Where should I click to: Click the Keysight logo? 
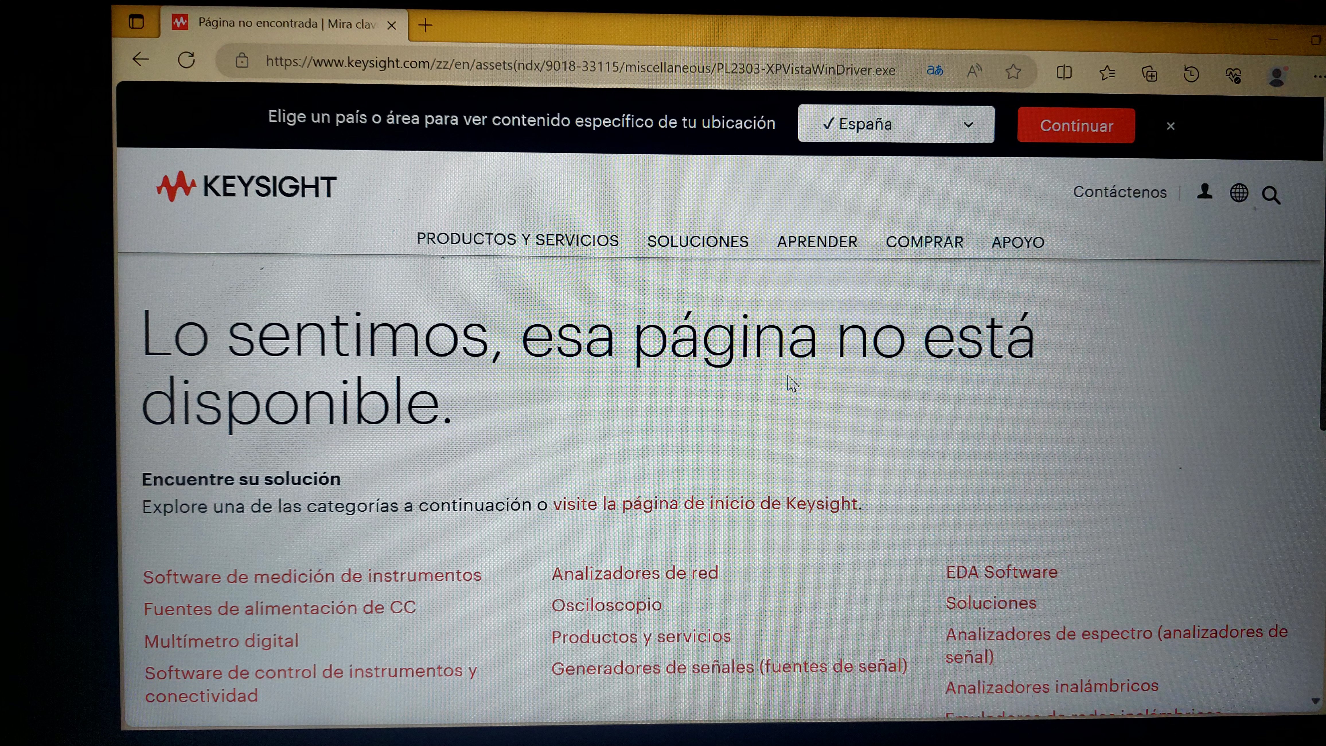pyautogui.click(x=246, y=186)
